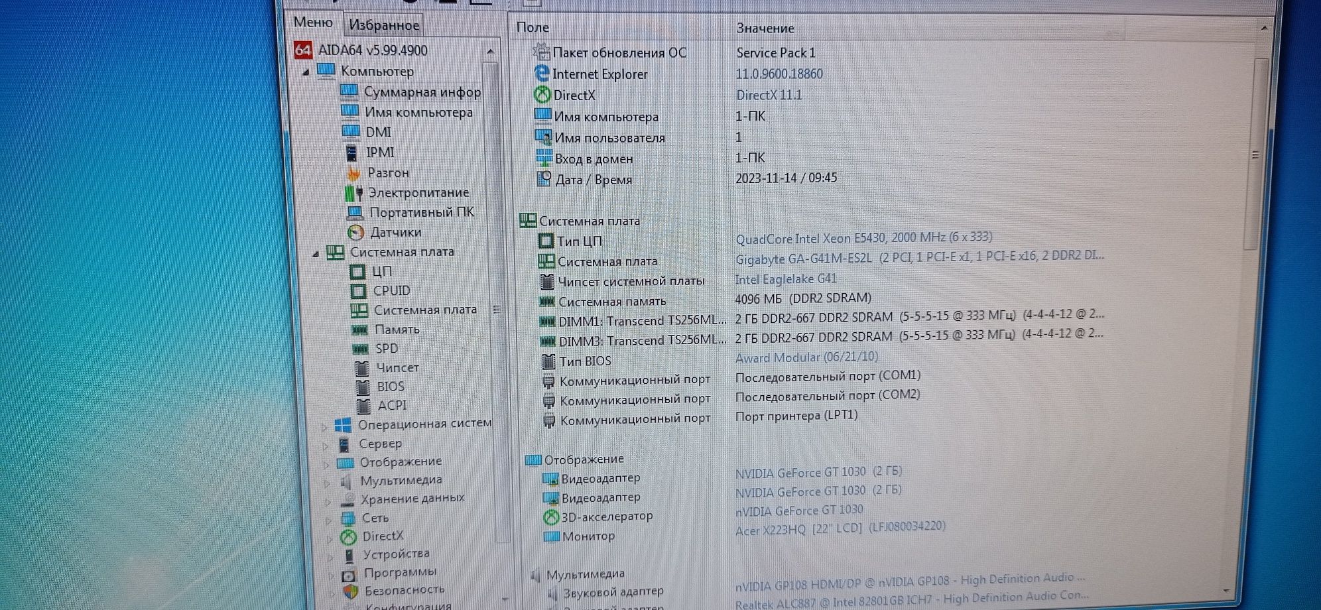Click the IPMI server icon
This screenshot has width=1321, height=610.
click(x=351, y=152)
